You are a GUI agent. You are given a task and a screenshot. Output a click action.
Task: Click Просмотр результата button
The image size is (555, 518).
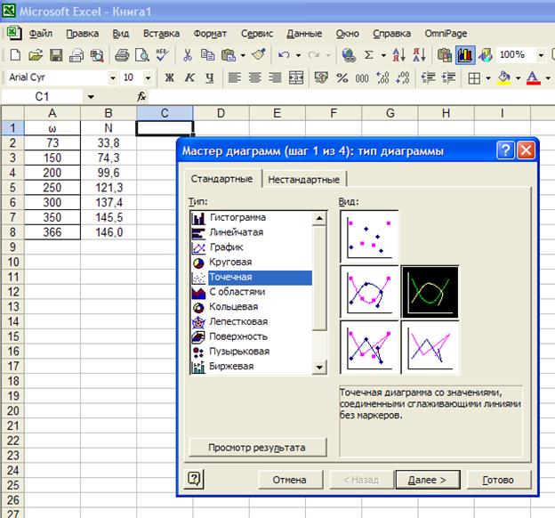coord(257,448)
